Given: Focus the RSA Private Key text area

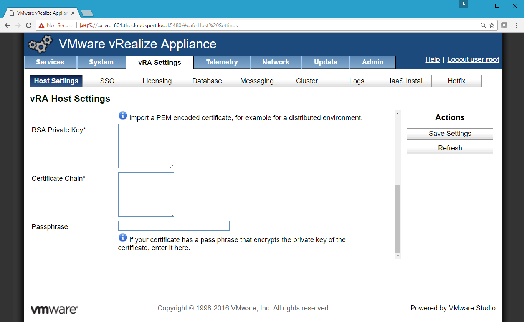Looking at the screenshot, I should point(146,146).
